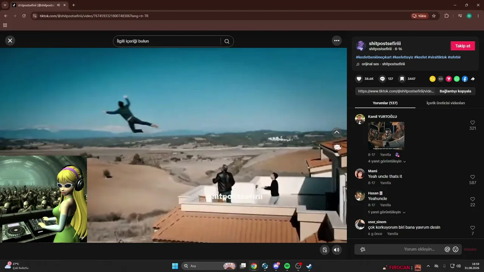
Task: Open Task View from the taskbar
Action: [243, 266]
